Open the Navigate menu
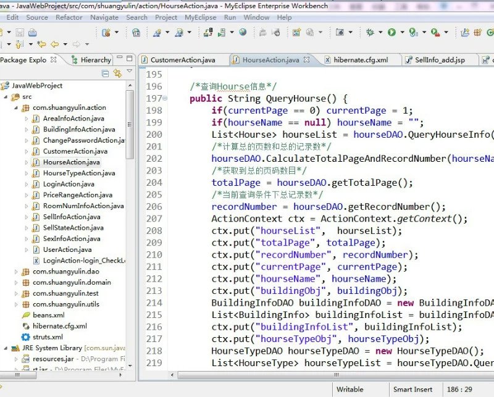494x397 pixels. (104, 17)
